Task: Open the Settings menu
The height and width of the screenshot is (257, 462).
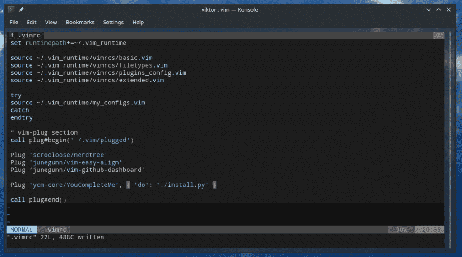Action: tap(113, 23)
